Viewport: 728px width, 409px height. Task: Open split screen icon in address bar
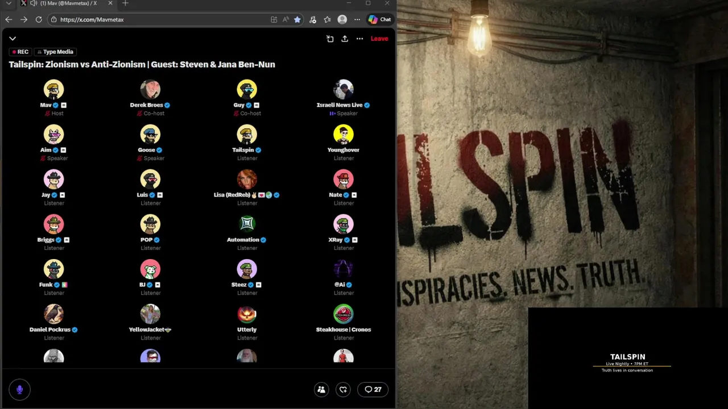274,19
